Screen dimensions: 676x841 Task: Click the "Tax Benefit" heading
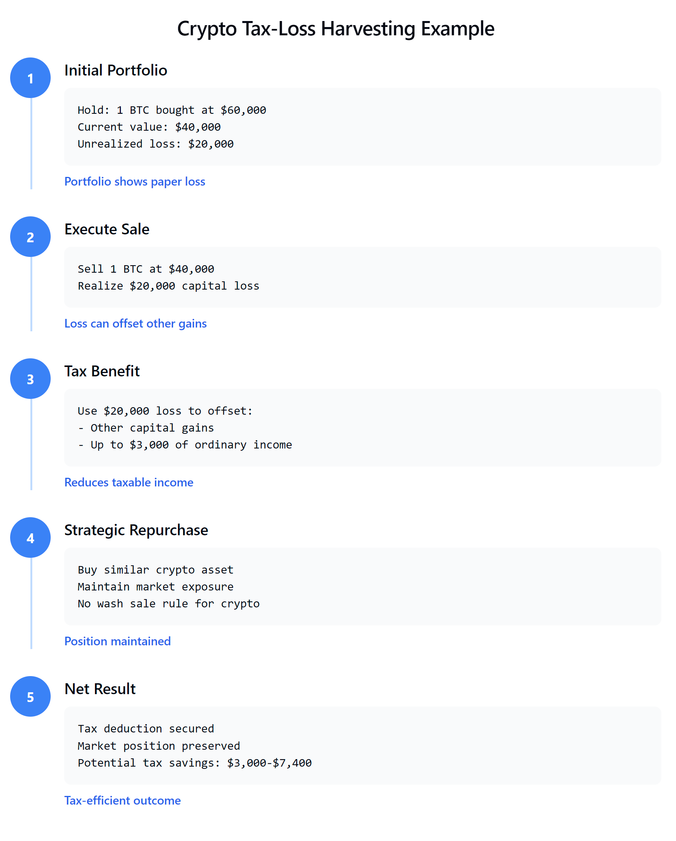(102, 371)
